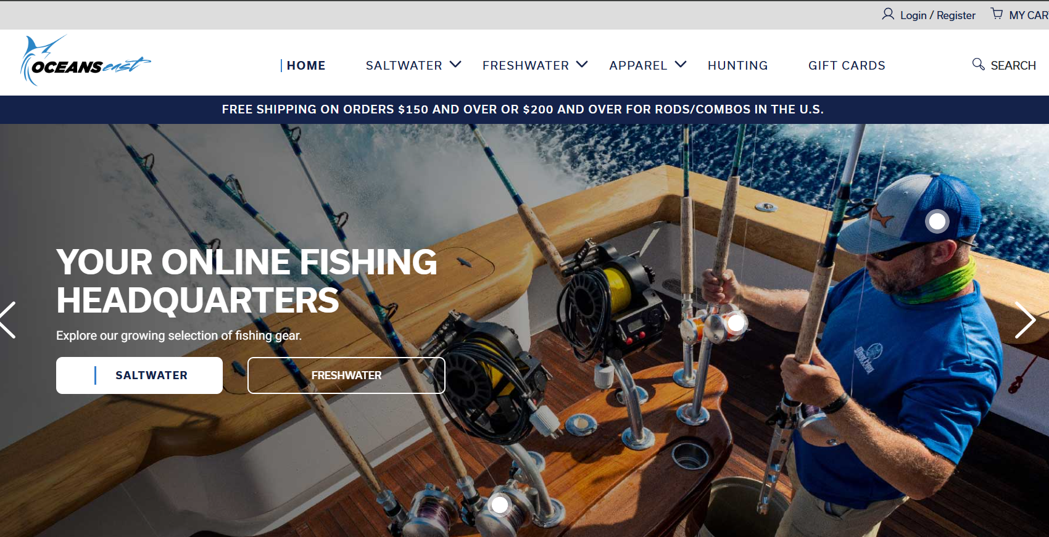The width and height of the screenshot is (1049, 537).
Task: Click the user account icon
Action: pyautogui.click(x=888, y=14)
